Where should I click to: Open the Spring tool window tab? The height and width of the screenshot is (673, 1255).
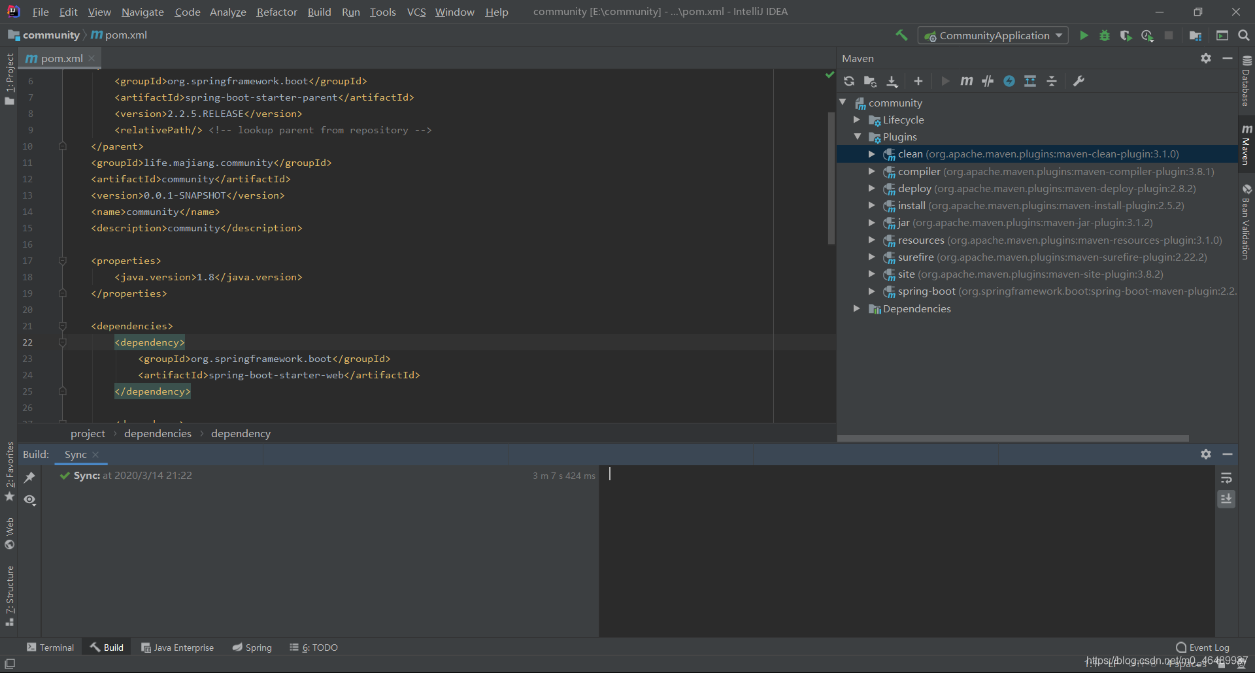click(x=252, y=648)
